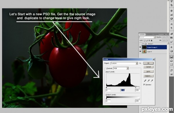174x113 pixels.
Task: Open the Layers panel options menu
Action: pyautogui.click(x=167, y=34)
